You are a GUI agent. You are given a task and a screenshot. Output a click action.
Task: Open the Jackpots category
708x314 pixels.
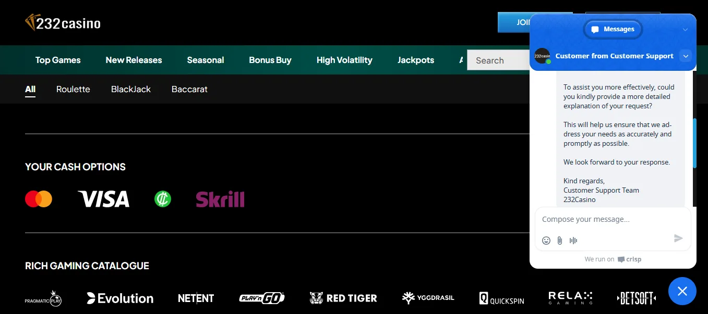pyautogui.click(x=416, y=60)
